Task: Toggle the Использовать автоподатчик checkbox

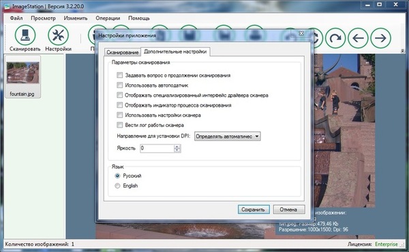Action: click(119, 85)
